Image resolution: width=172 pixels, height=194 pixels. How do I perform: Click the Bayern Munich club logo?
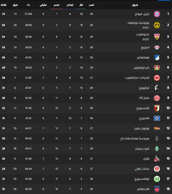[157, 14]
